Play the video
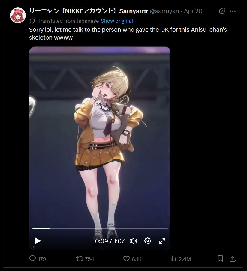The width and height of the screenshot is (247, 271). [38, 241]
